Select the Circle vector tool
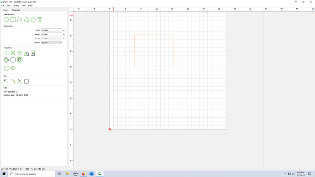Viewport: 315px width, 177px height. pos(6,20)
